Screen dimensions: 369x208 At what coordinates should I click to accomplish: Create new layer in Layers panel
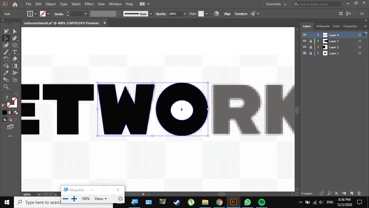351,193
